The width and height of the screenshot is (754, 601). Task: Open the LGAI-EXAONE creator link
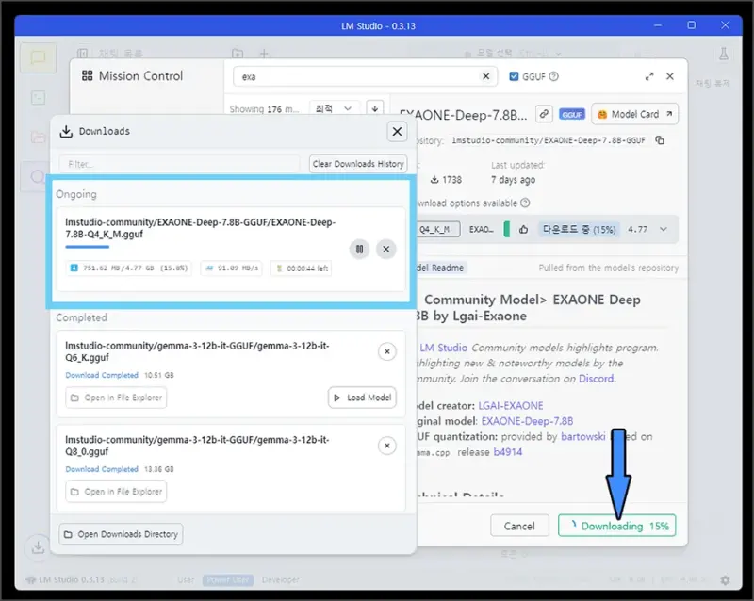click(x=511, y=405)
